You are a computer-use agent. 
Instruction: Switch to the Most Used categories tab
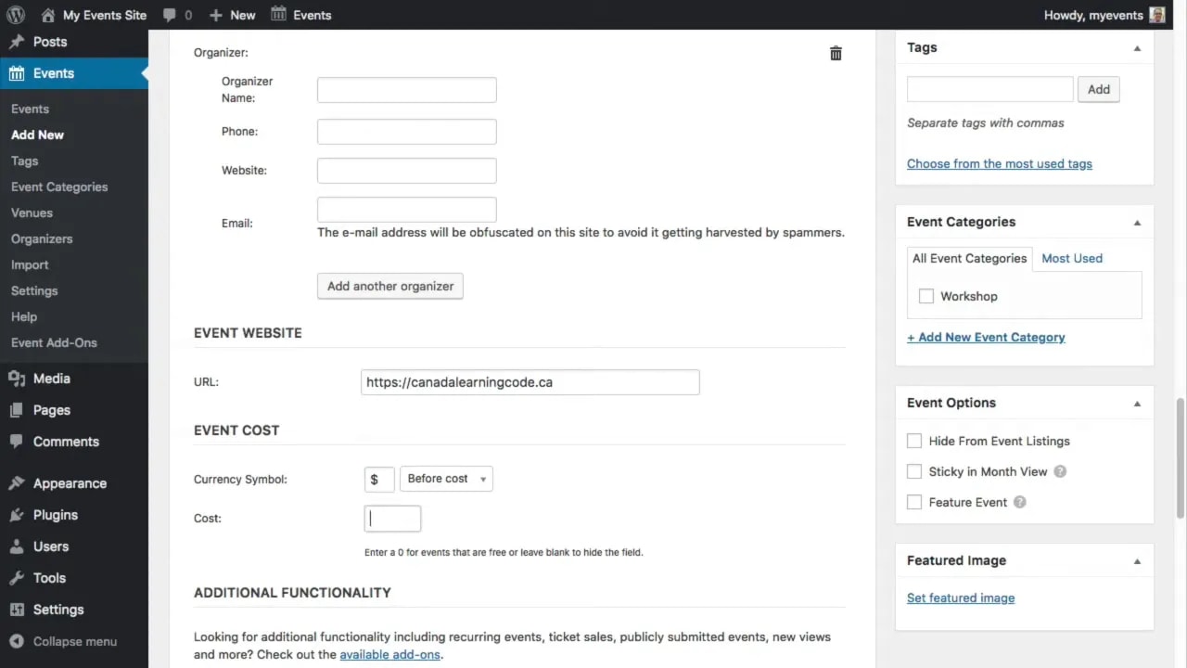click(x=1071, y=258)
